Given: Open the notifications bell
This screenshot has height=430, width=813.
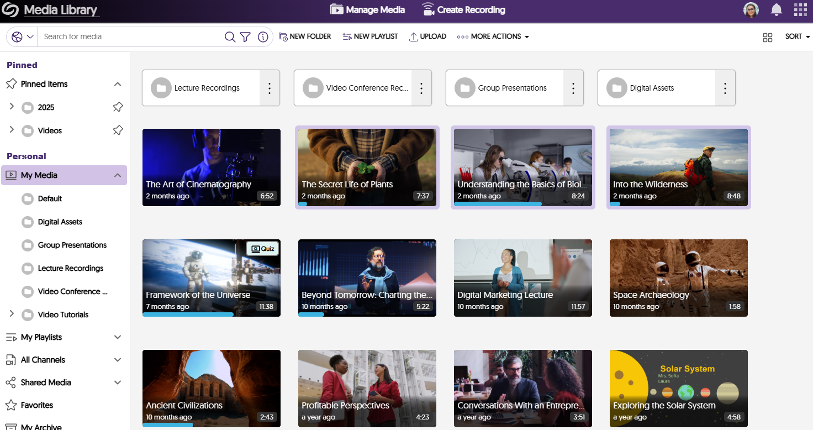Looking at the screenshot, I should click(777, 9).
